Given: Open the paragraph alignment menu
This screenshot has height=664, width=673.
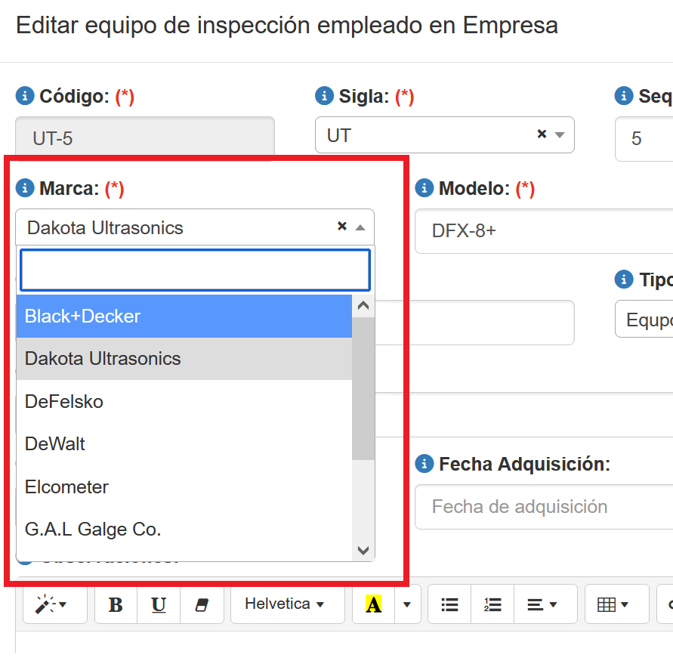Looking at the screenshot, I should [542, 604].
